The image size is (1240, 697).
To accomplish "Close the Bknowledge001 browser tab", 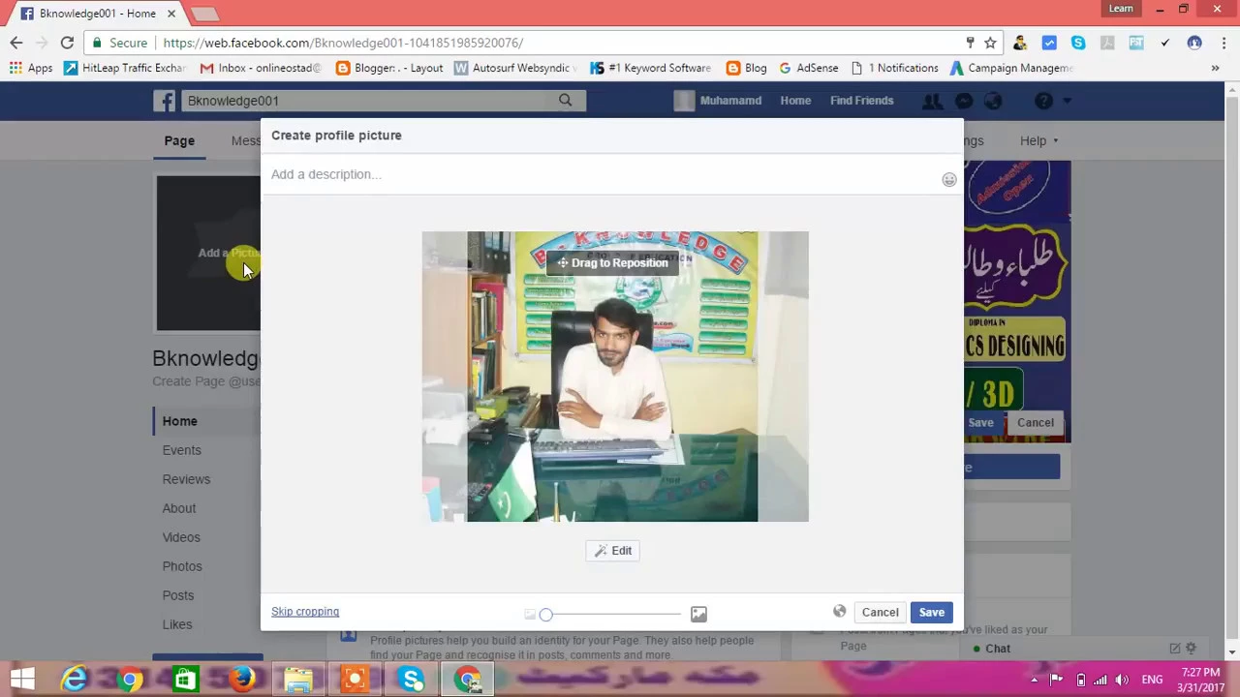I will click(172, 14).
